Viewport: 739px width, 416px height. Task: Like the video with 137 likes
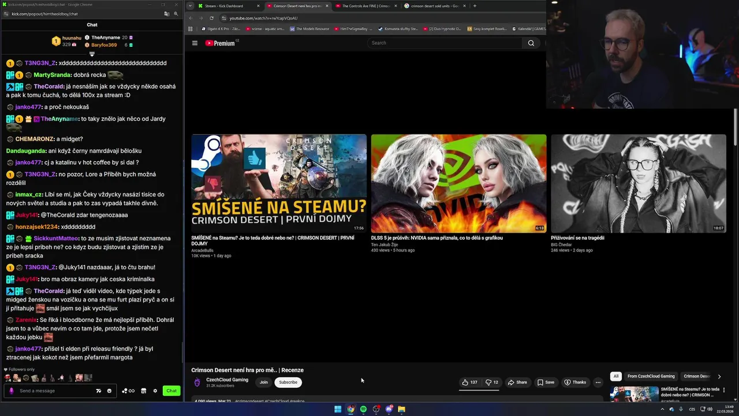(x=469, y=382)
